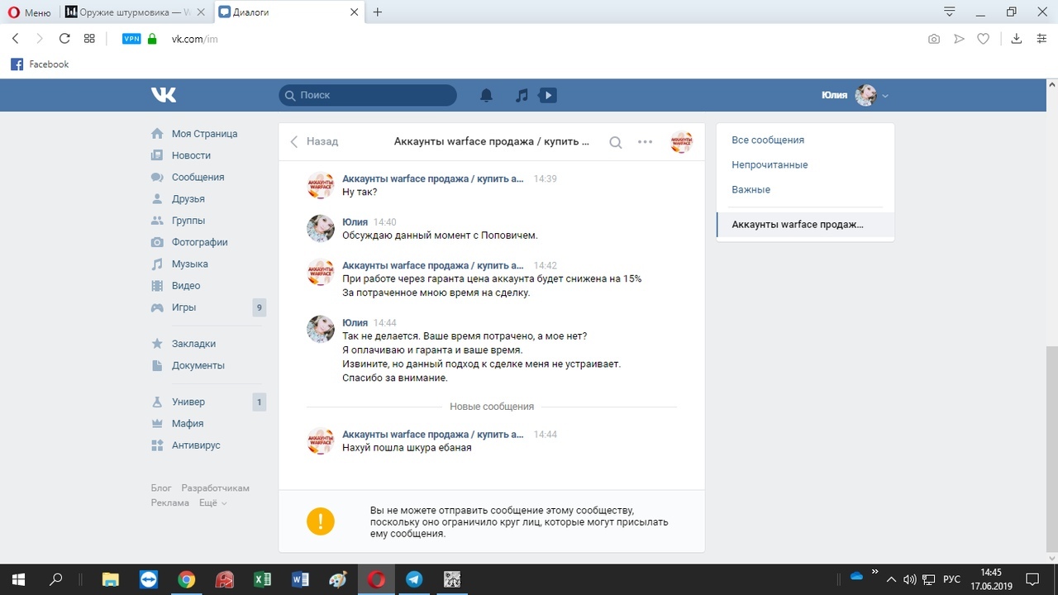Expand the Ещё footer menu
The height and width of the screenshot is (595, 1058).
212,502
